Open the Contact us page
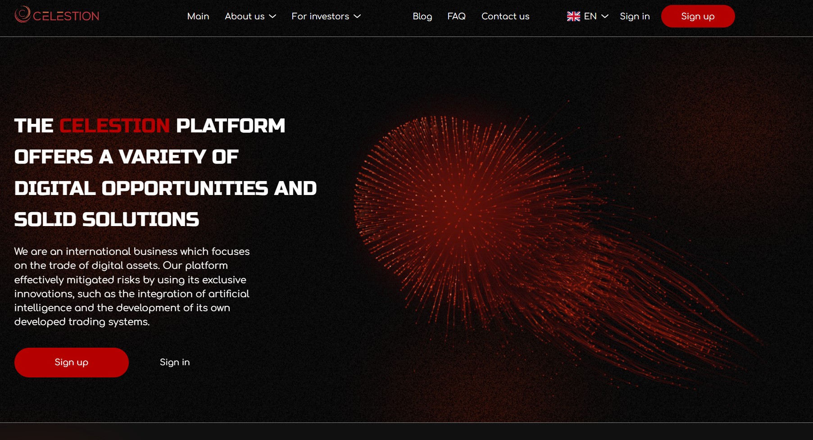 [x=505, y=17]
